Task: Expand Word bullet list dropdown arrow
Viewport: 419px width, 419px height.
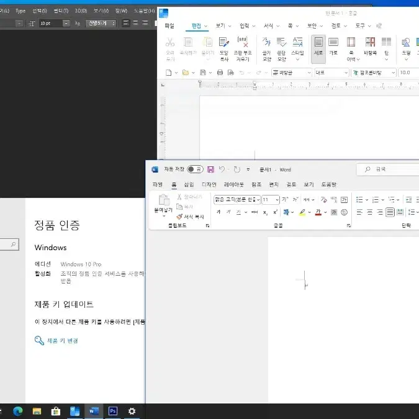Action: (367, 200)
